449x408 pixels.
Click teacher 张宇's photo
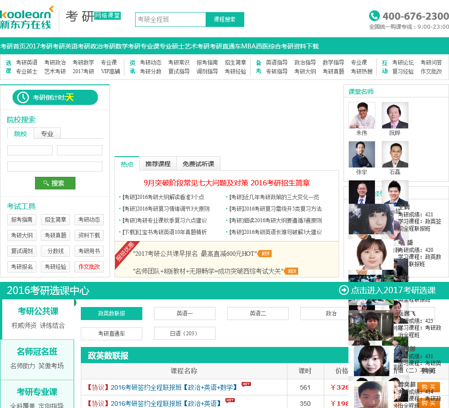[x=361, y=154]
